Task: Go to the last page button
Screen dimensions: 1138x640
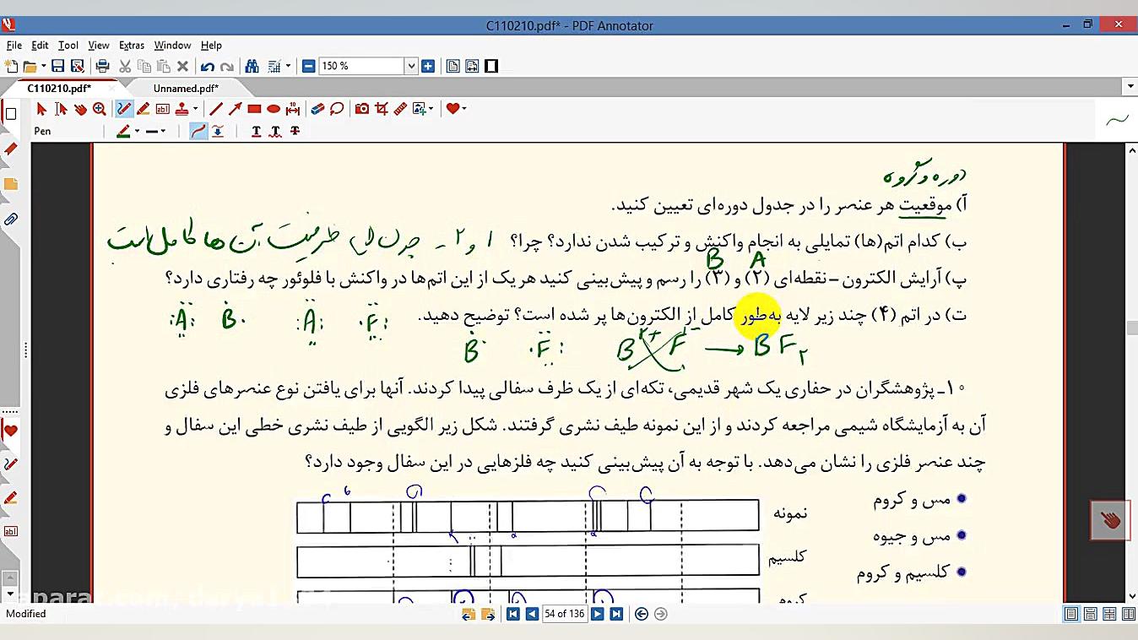Action: [617, 614]
